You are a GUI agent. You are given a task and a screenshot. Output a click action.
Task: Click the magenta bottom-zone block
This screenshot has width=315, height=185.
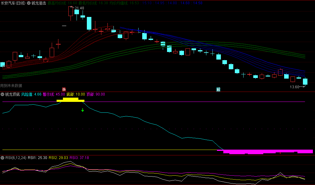[x=265, y=152]
